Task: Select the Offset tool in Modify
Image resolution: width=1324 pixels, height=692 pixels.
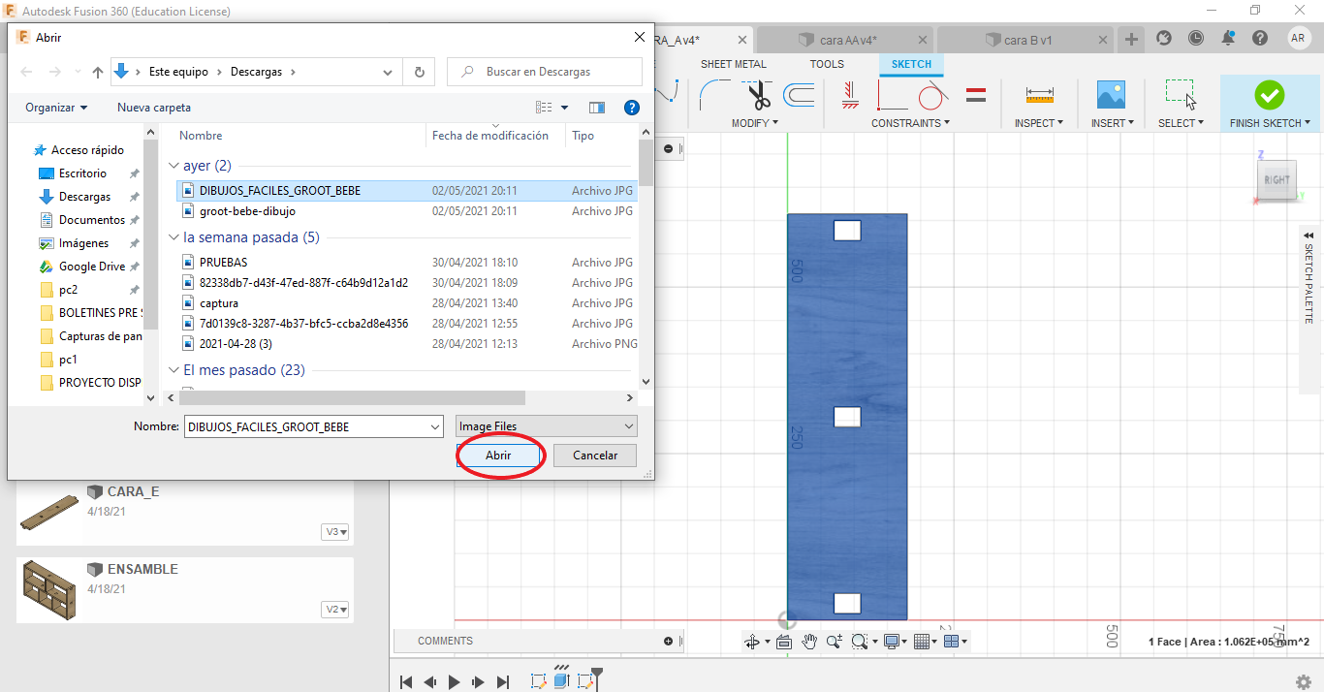Action: (x=799, y=95)
